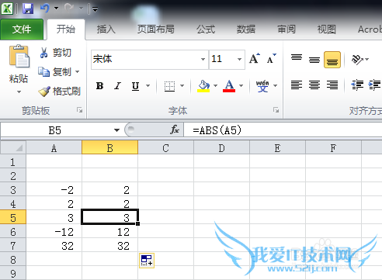The image size is (382, 280).
Task: Select column C header
Action: (x=165, y=148)
